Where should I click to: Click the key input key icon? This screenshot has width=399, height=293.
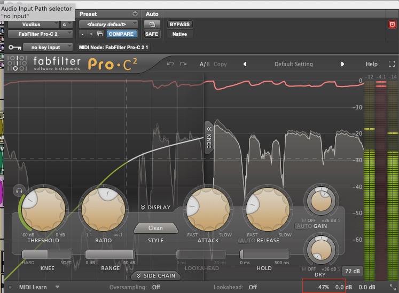pos(14,47)
